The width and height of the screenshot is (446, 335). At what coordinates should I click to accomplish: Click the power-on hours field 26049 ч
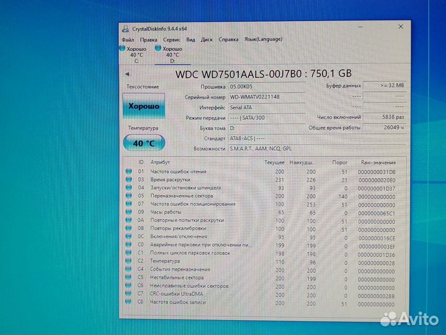[x=385, y=128]
